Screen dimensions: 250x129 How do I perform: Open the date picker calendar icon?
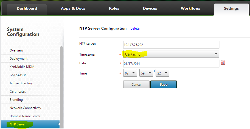[223, 63]
